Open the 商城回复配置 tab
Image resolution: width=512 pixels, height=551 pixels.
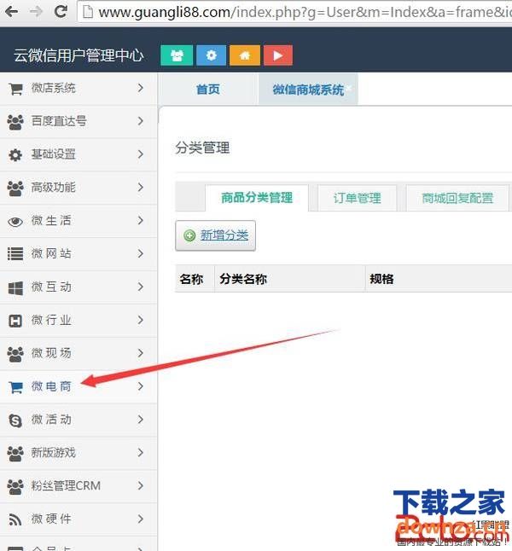[x=457, y=198]
